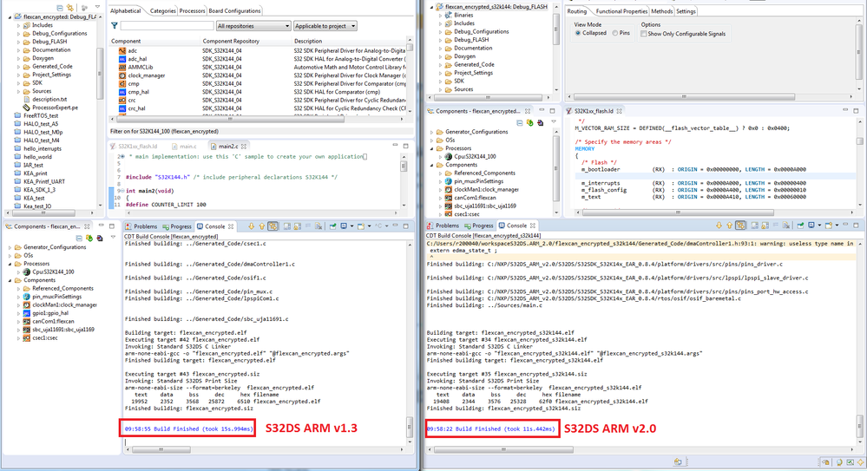Click ProcessorExpert.pe file icon in left explorer
867x471 pixels.
tap(26, 108)
